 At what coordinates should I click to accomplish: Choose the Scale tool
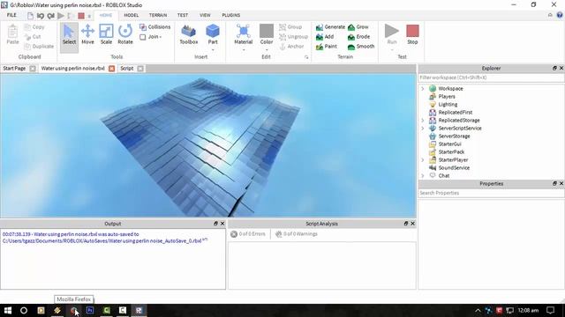(106, 35)
